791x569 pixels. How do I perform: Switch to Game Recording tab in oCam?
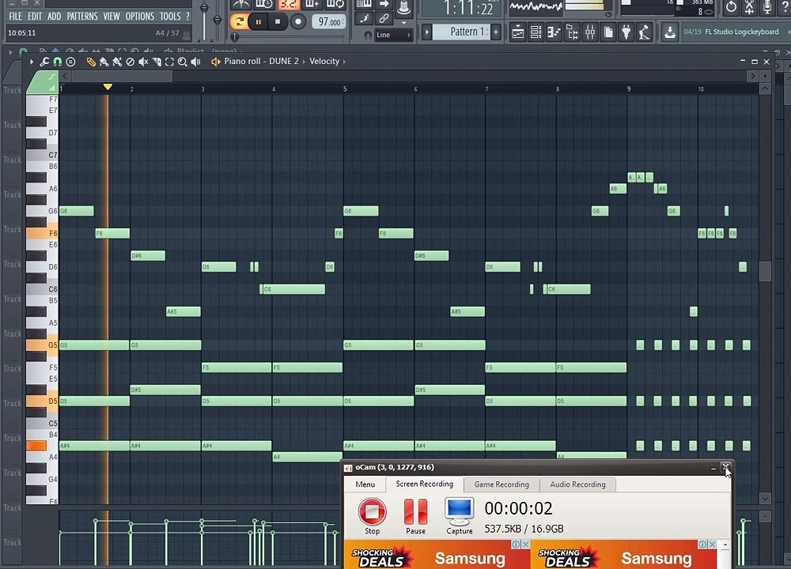pyautogui.click(x=501, y=484)
